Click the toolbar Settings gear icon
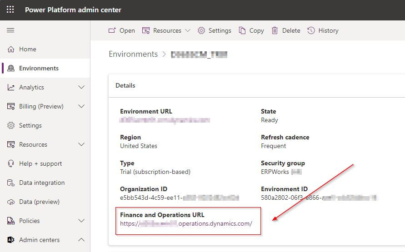Screen dimensions: 405x252 pos(201,30)
